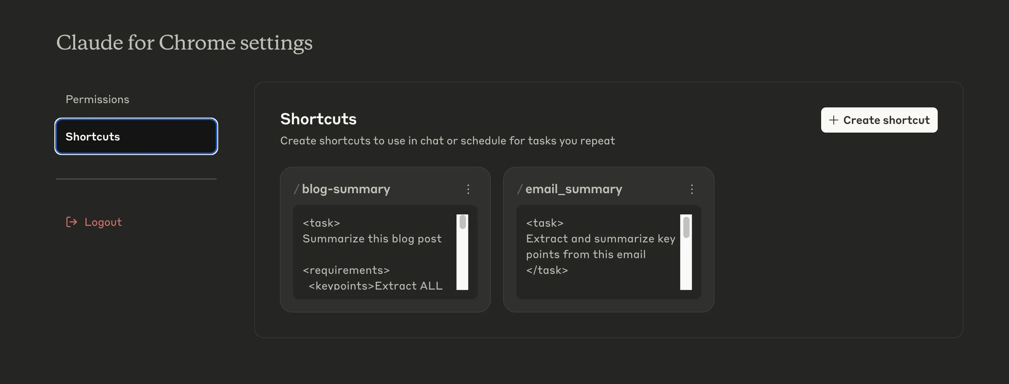Click the plus icon in Create shortcut
Viewport: 1009px width, 384px height.
pyautogui.click(x=833, y=120)
